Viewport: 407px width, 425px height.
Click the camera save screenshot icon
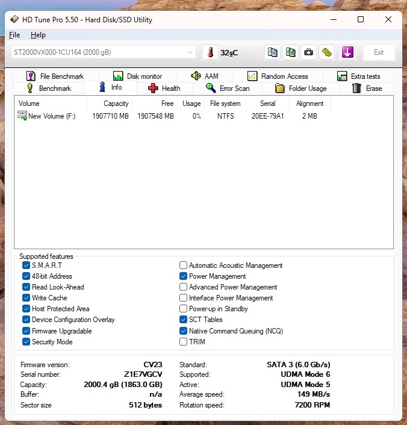click(309, 52)
